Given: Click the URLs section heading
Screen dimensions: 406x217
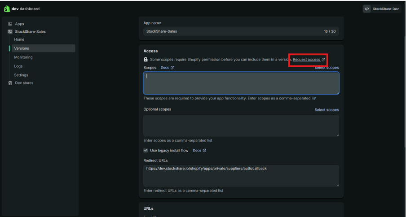Looking at the screenshot, I should 148,208.
